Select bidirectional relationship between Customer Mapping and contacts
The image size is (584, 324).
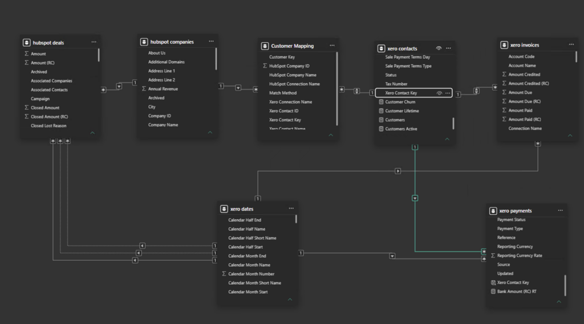(x=357, y=91)
